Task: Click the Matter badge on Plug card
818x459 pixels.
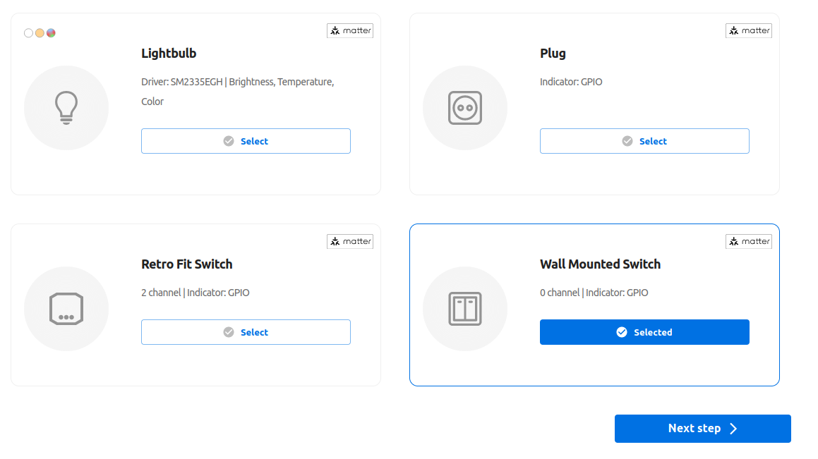Action: click(x=749, y=31)
